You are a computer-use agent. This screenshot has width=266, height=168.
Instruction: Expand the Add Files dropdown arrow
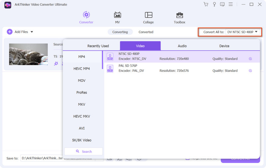coord(32,32)
